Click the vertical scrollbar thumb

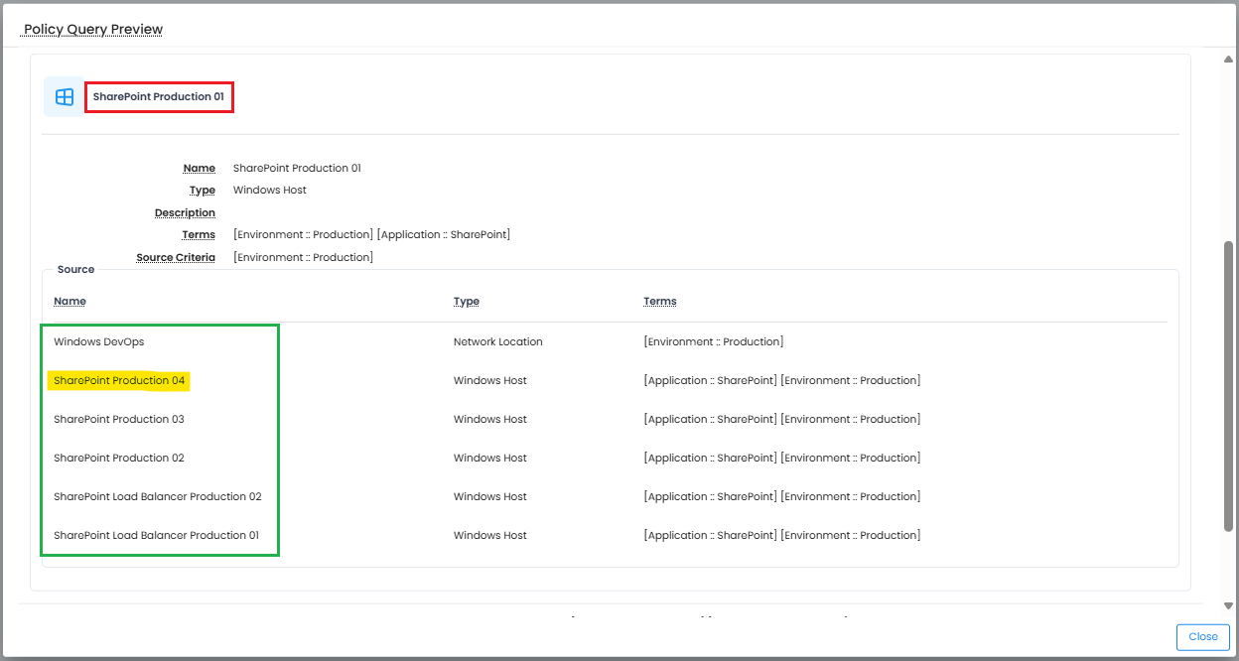pyautogui.click(x=1228, y=387)
